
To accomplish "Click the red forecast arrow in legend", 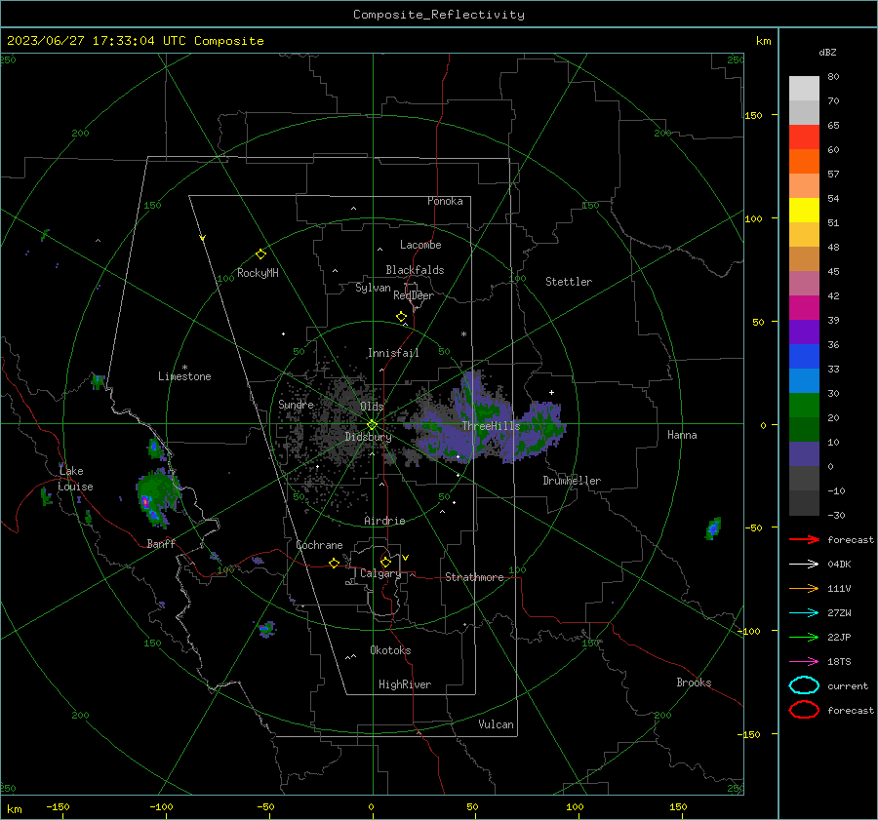I will [x=804, y=539].
